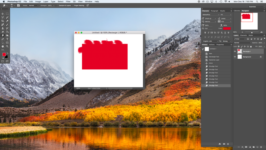Swap foreground and background colors

point(7,53)
